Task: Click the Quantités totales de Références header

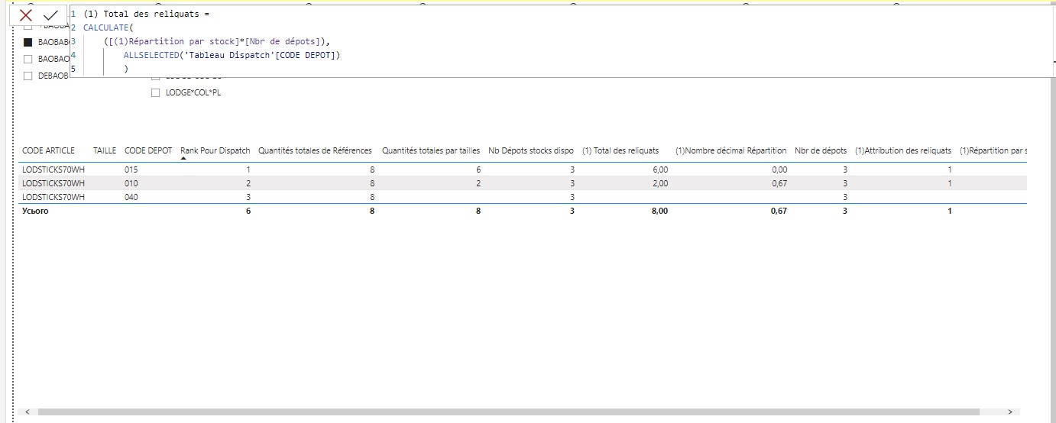Action: point(315,150)
